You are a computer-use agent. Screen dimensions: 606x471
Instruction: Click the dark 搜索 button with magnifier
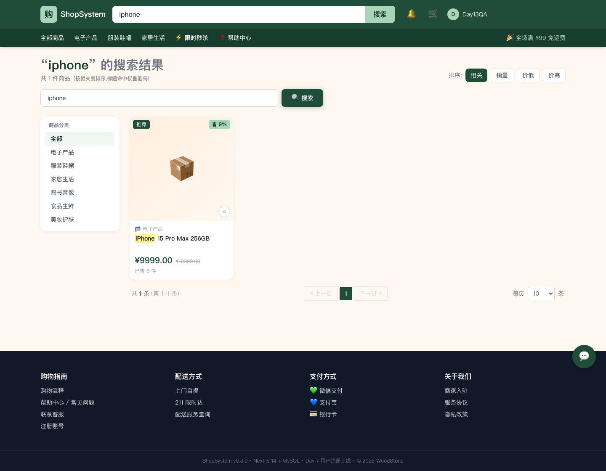tap(302, 98)
